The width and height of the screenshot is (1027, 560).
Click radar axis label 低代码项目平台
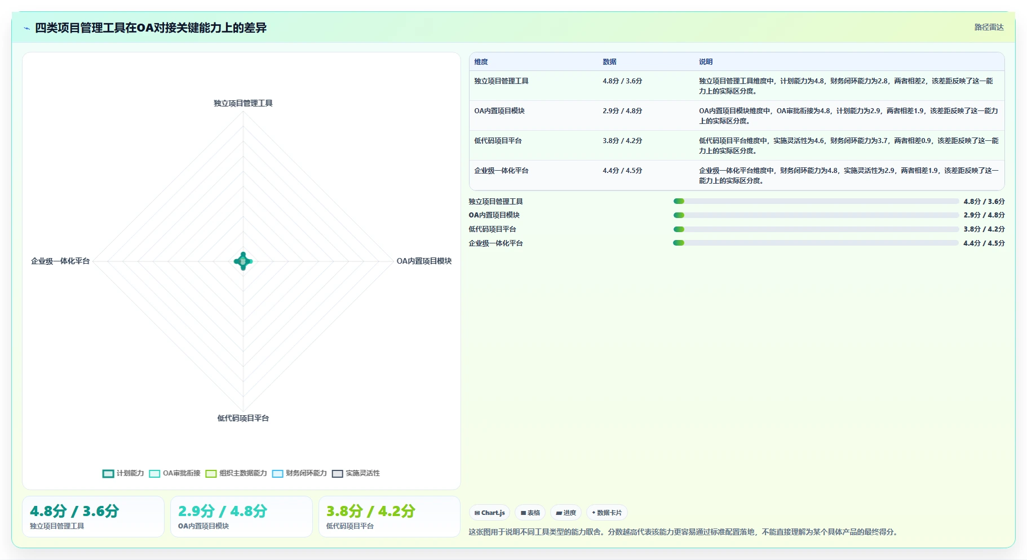[x=243, y=418]
